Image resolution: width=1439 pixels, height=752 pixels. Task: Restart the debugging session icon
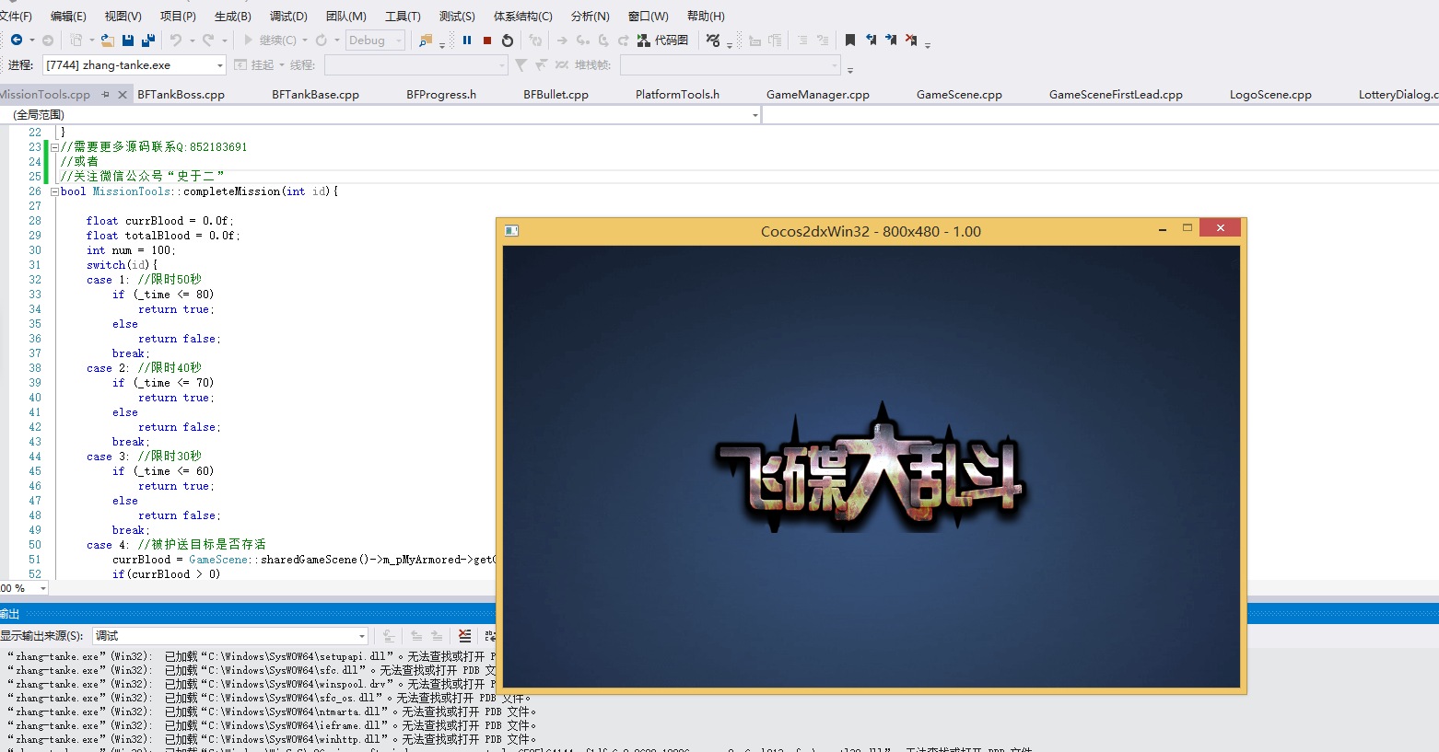[x=508, y=40]
